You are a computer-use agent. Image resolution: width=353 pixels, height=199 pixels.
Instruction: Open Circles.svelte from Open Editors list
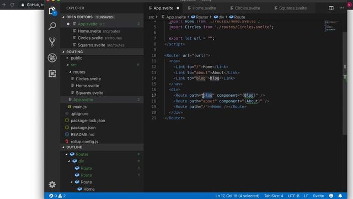coord(102,38)
